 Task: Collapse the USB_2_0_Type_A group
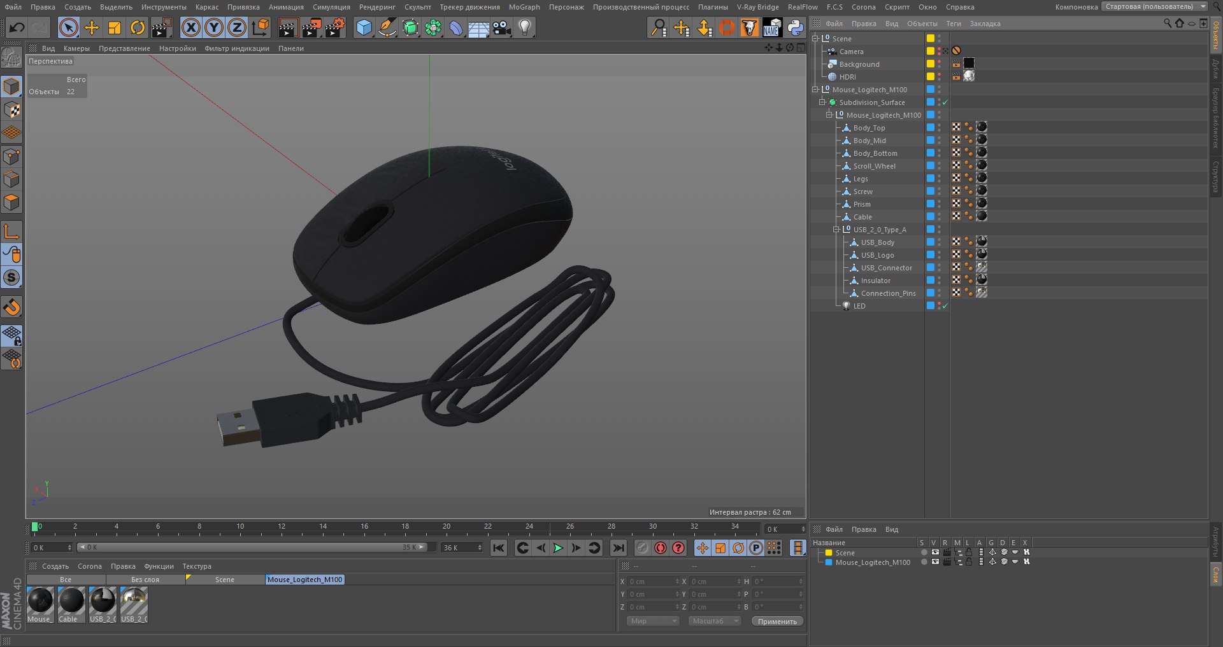pyautogui.click(x=836, y=229)
